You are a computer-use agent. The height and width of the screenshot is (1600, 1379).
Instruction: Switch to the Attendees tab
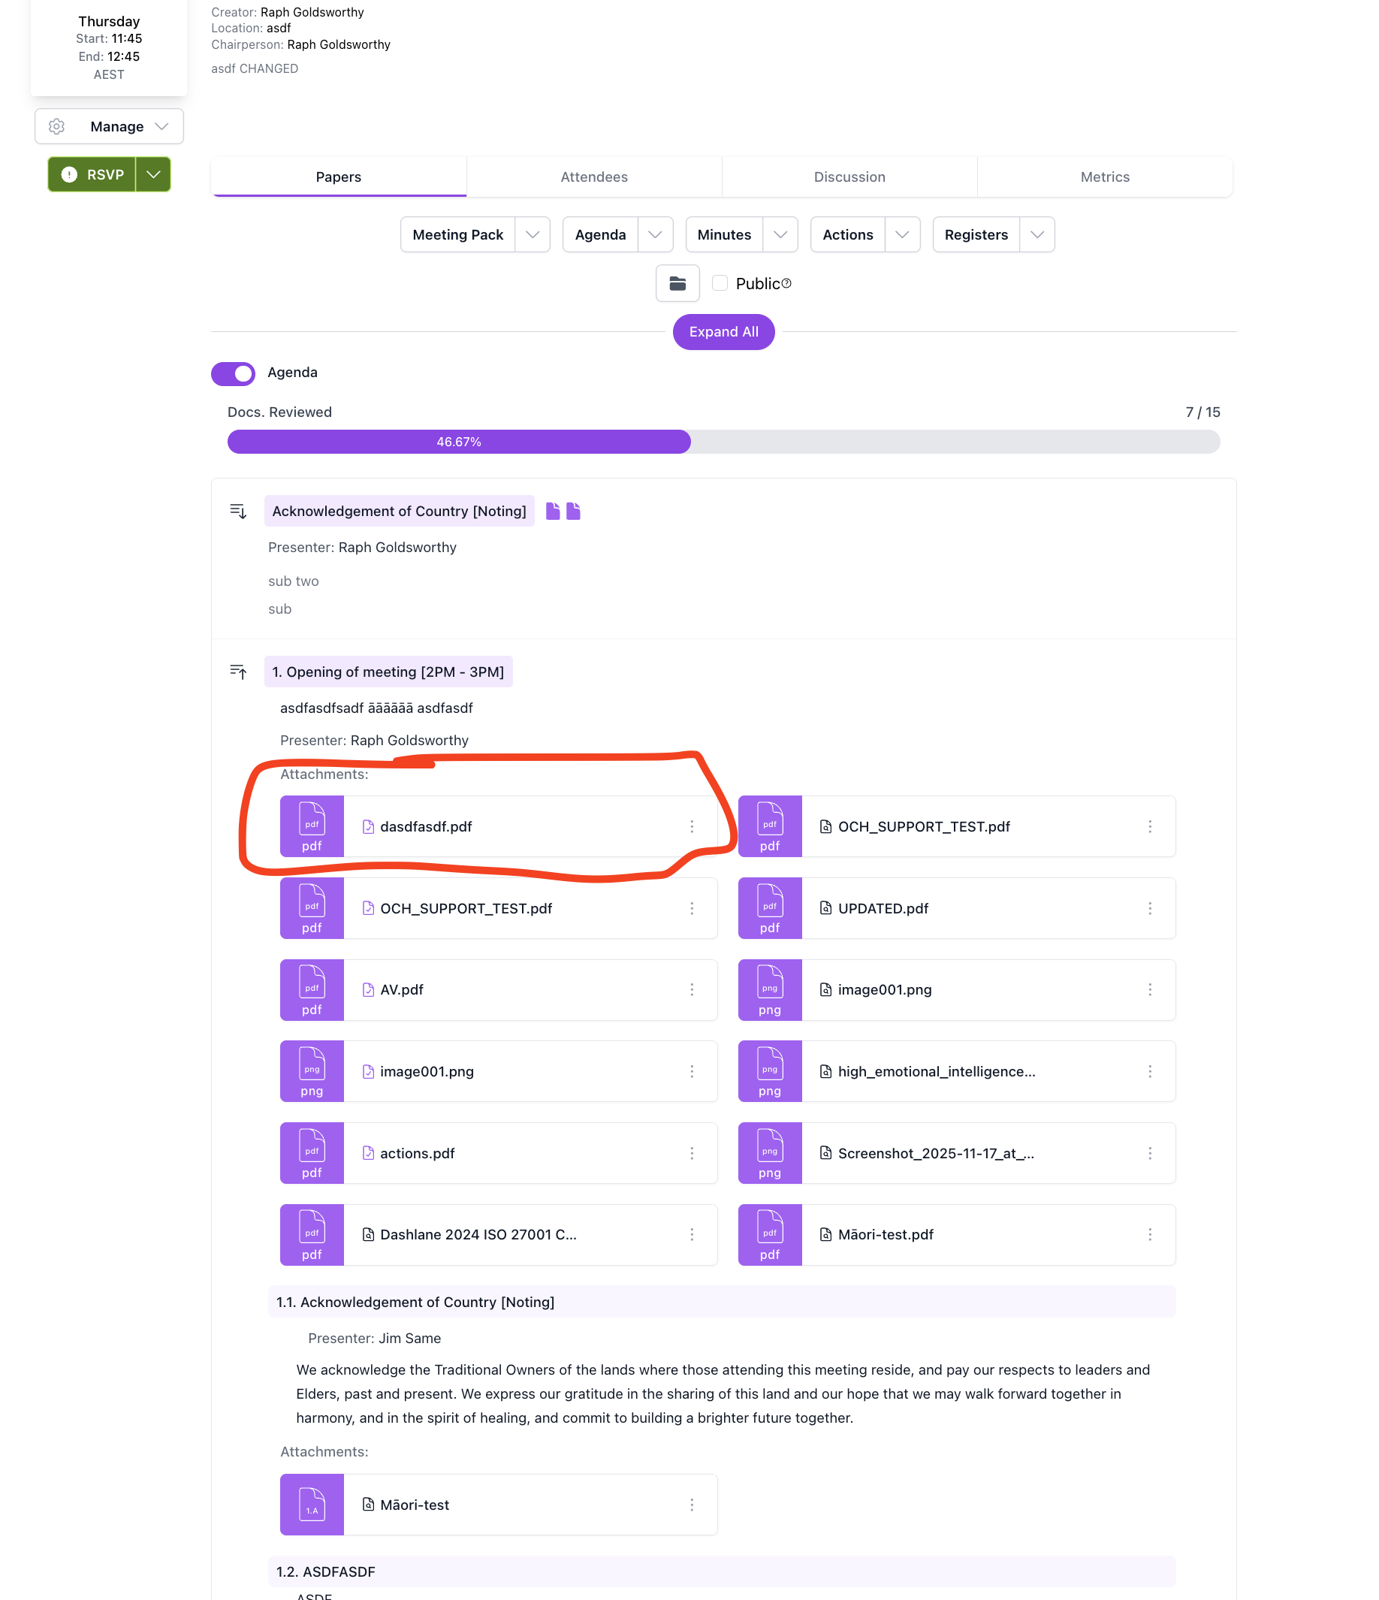click(x=594, y=177)
